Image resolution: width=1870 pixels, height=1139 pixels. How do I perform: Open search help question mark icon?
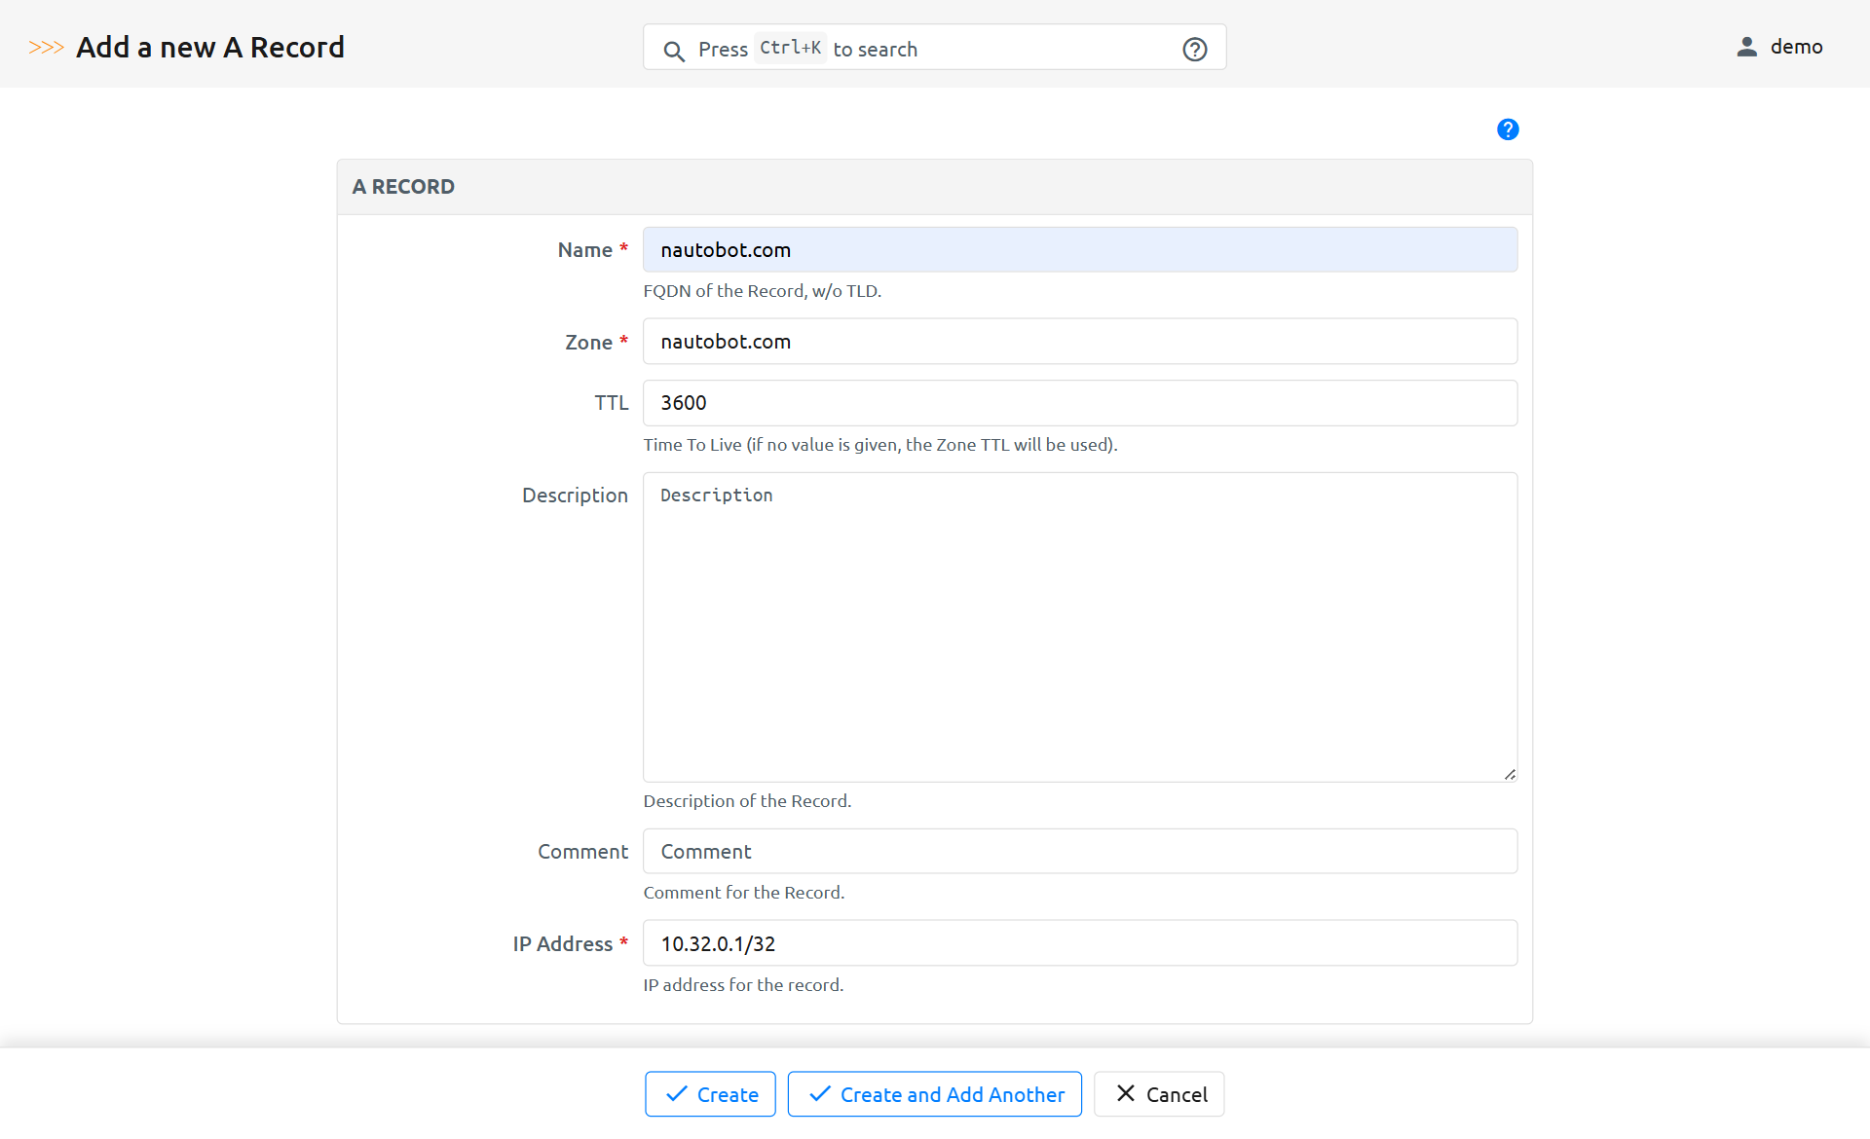coord(1194,50)
